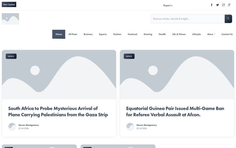Open the Facebook social icon
The width and height of the screenshot is (236, 148).
pyautogui.click(x=211, y=5)
